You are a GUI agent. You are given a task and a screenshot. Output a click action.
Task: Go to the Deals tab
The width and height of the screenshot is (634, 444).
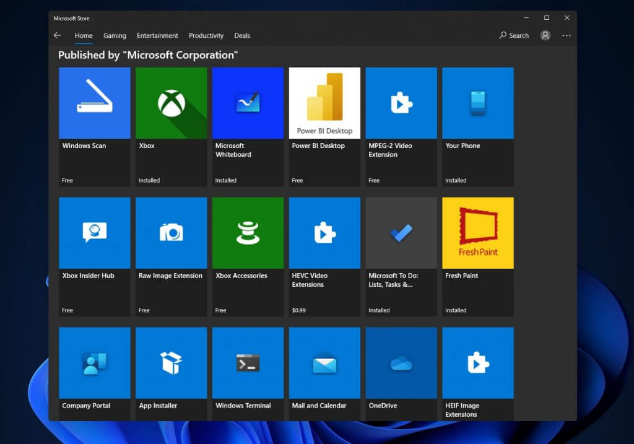242,35
